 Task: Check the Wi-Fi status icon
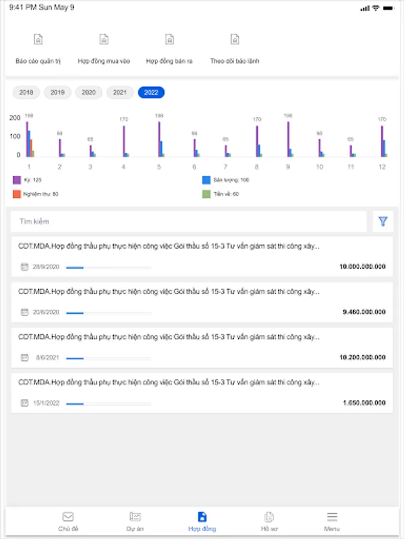(x=376, y=8)
